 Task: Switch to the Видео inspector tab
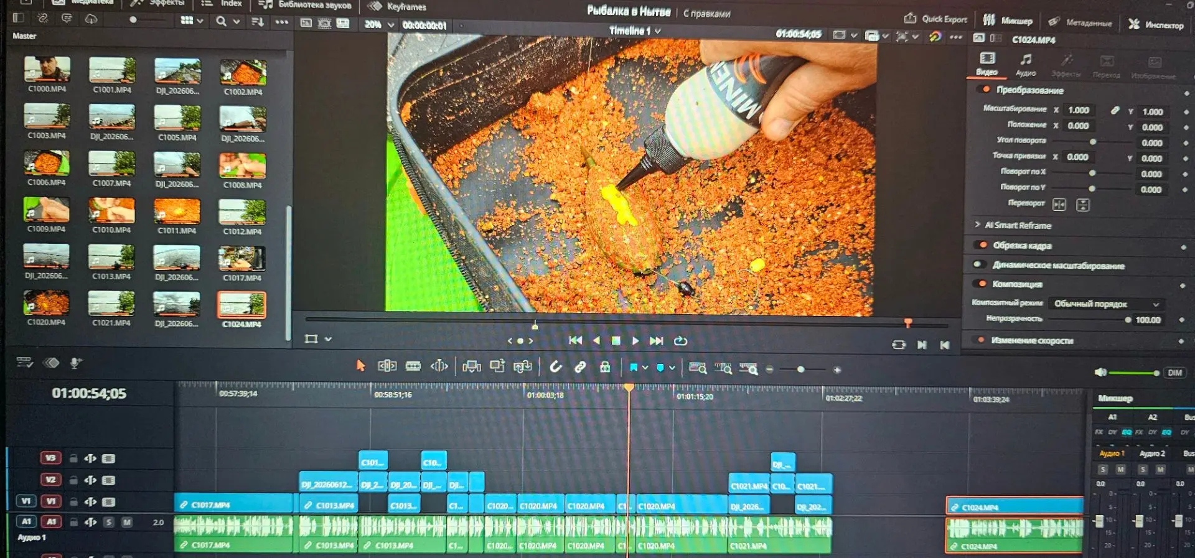(986, 64)
